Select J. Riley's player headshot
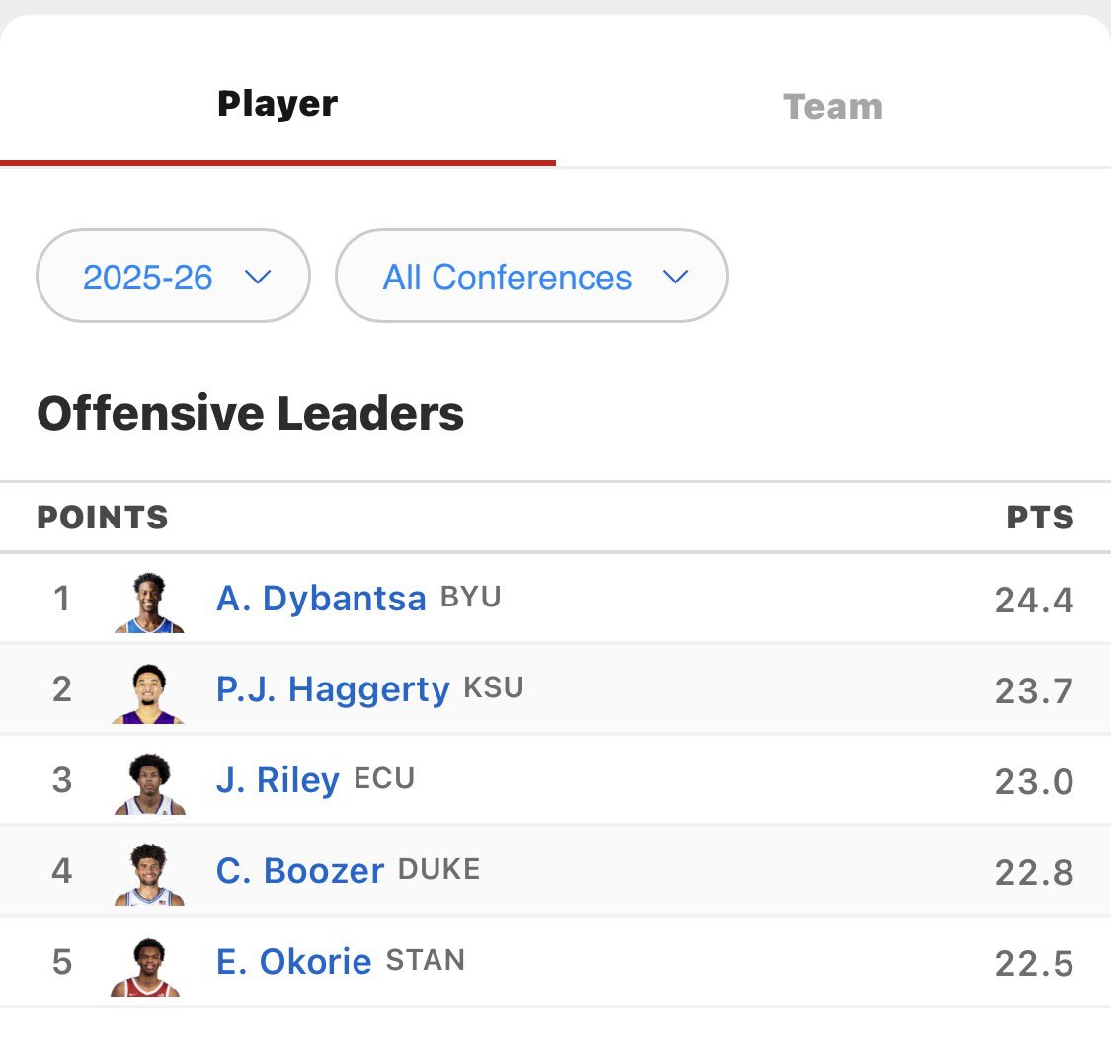 (149, 783)
